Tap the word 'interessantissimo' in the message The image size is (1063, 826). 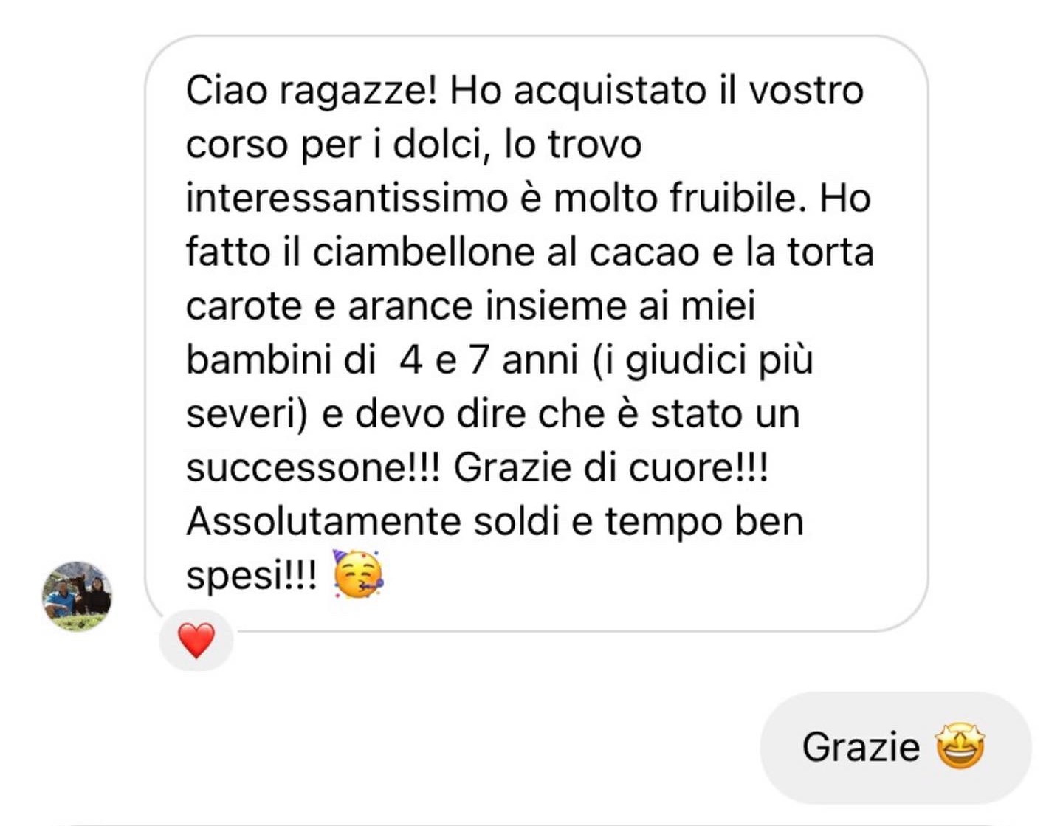pos(347,198)
